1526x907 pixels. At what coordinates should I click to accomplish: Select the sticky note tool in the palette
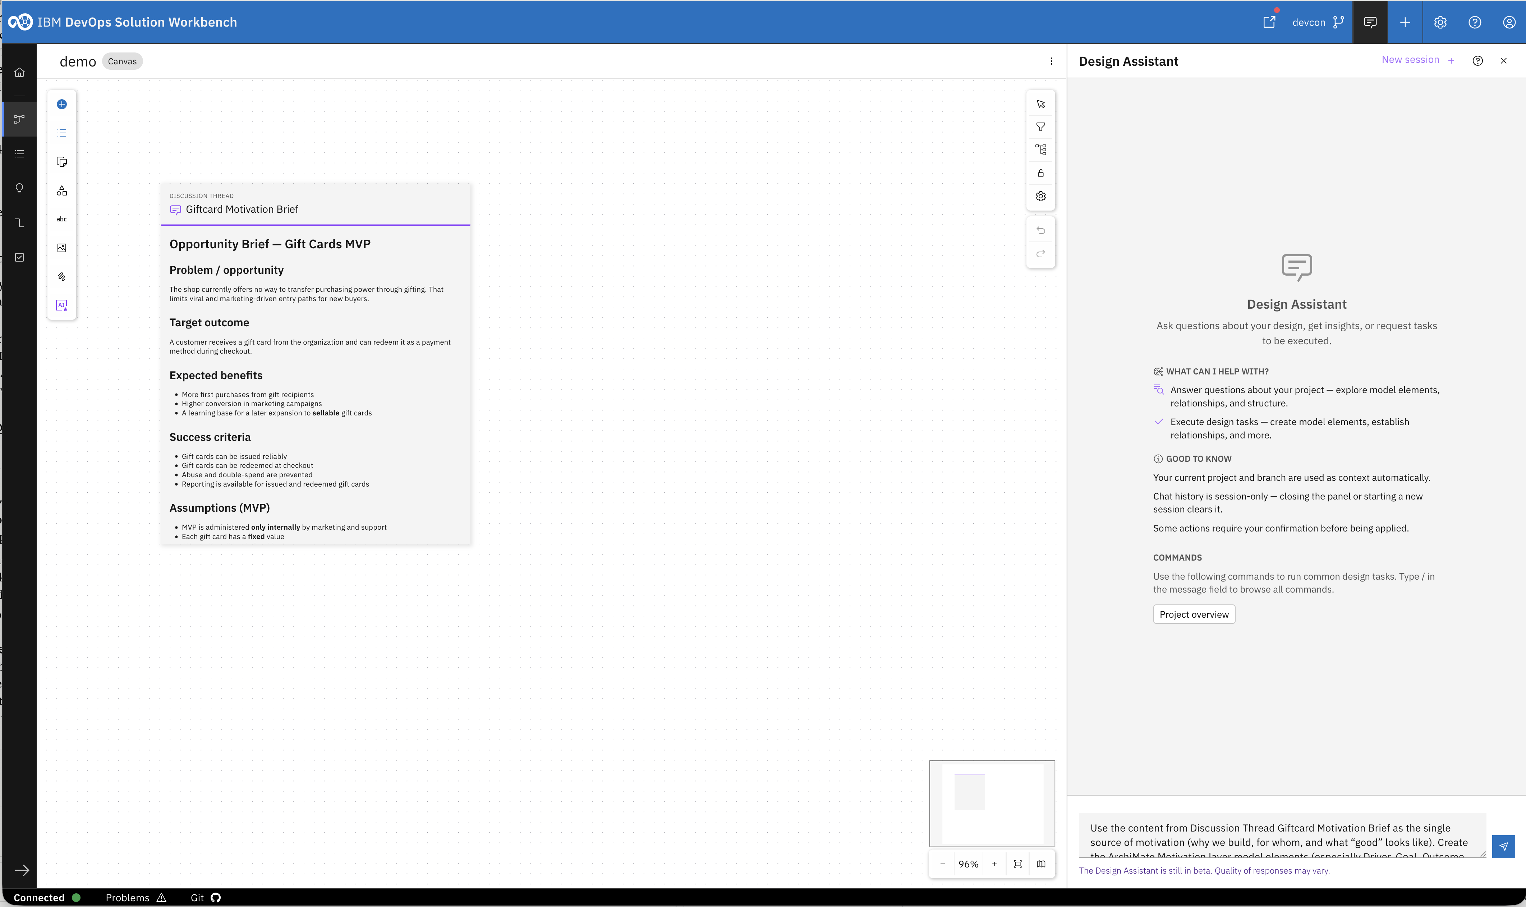point(62,161)
